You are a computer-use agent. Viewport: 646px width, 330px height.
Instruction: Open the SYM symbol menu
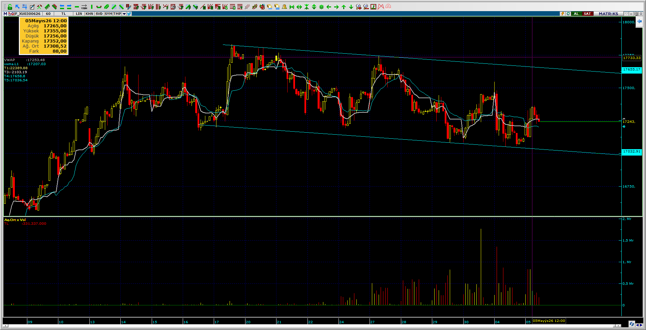[x=108, y=14]
